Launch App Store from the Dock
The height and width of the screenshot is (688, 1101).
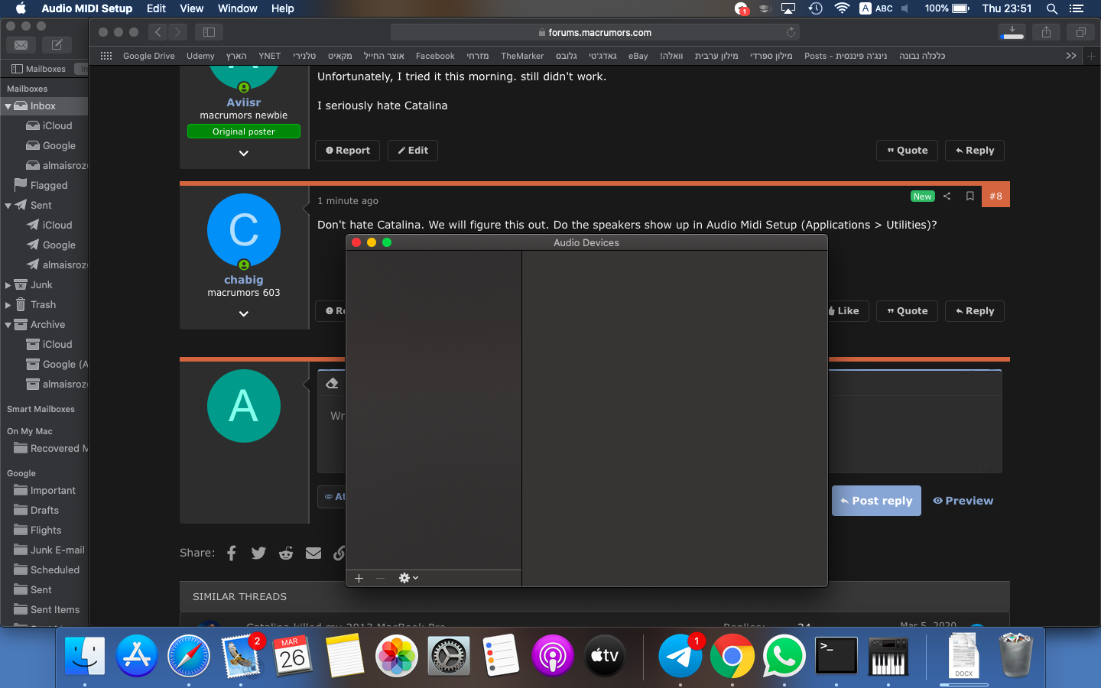pyautogui.click(x=137, y=656)
